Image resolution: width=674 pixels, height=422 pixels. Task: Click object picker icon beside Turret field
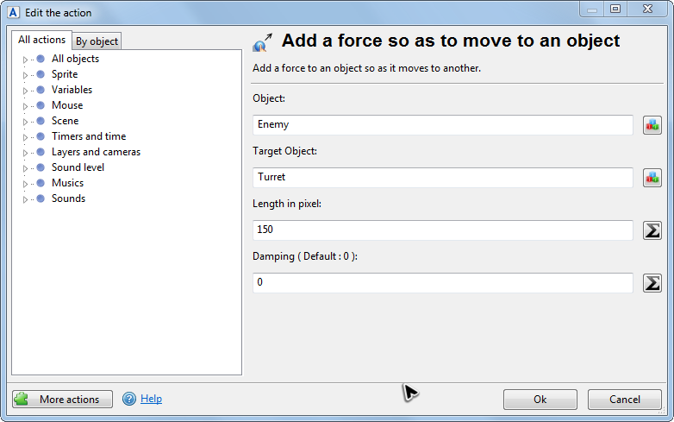(652, 178)
